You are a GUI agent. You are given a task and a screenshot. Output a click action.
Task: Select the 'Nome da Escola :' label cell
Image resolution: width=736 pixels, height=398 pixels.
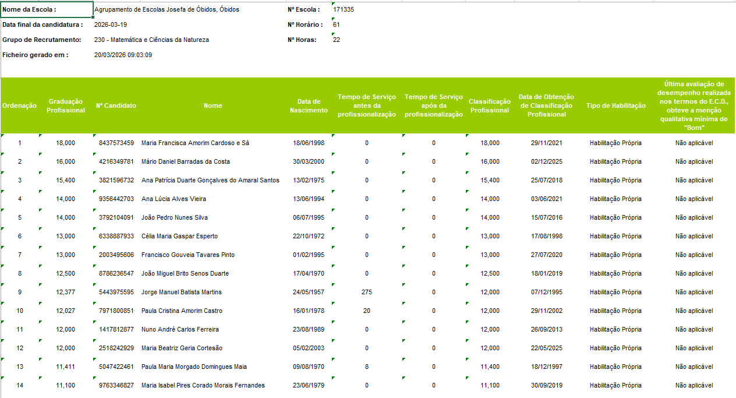pos(29,10)
